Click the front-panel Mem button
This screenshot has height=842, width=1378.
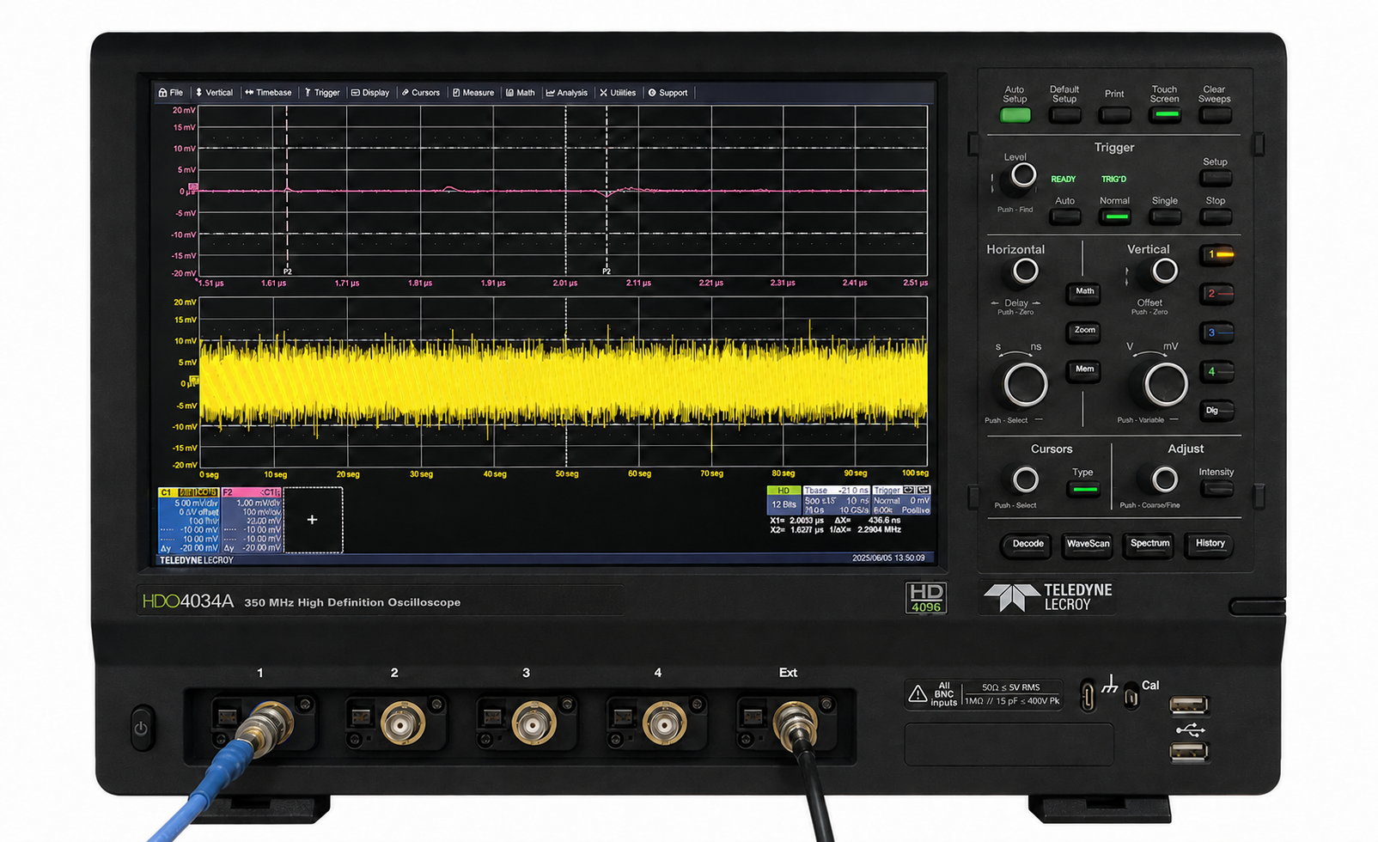[x=1085, y=370]
